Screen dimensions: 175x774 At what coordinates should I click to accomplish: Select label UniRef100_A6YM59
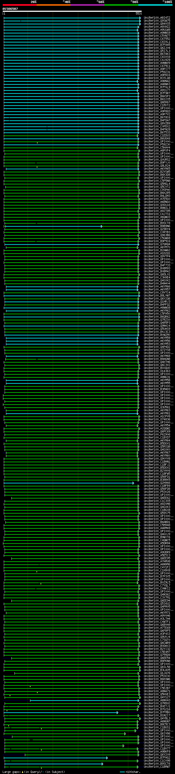[157, 338]
